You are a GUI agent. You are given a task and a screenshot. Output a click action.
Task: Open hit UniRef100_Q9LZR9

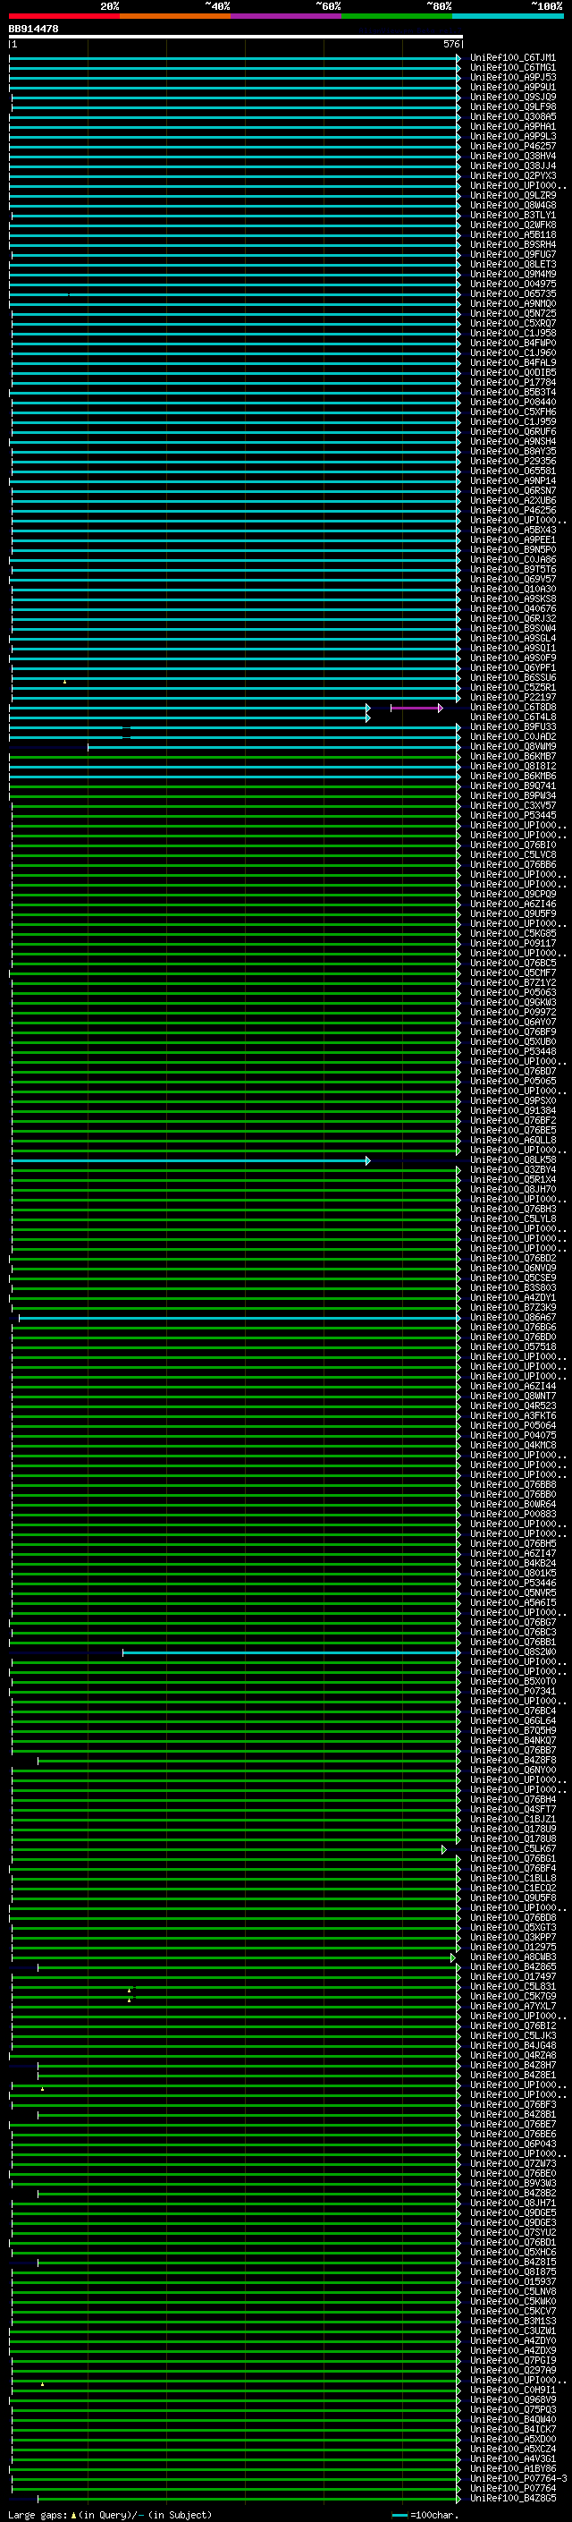513,196
